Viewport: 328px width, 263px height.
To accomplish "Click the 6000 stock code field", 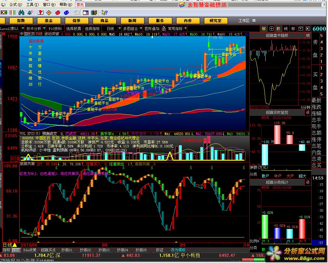I will coord(319,29).
